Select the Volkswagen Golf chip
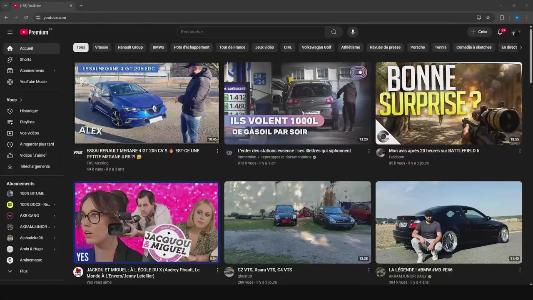Viewport: 533px width, 300px height. click(316, 47)
